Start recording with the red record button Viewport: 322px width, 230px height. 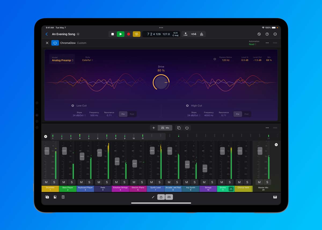tap(129, 34)
